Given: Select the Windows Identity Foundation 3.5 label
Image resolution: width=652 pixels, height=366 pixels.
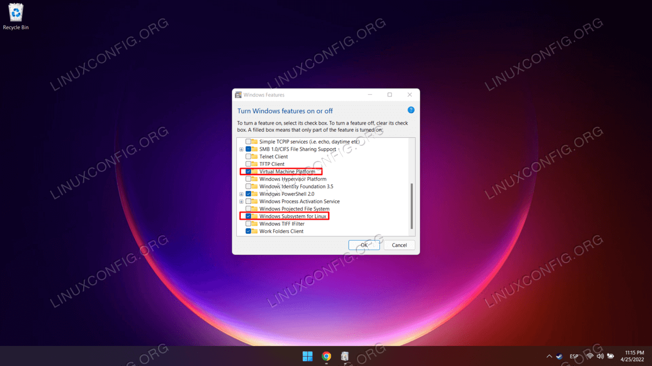Looking at the screenshot, I should [296, 187].
